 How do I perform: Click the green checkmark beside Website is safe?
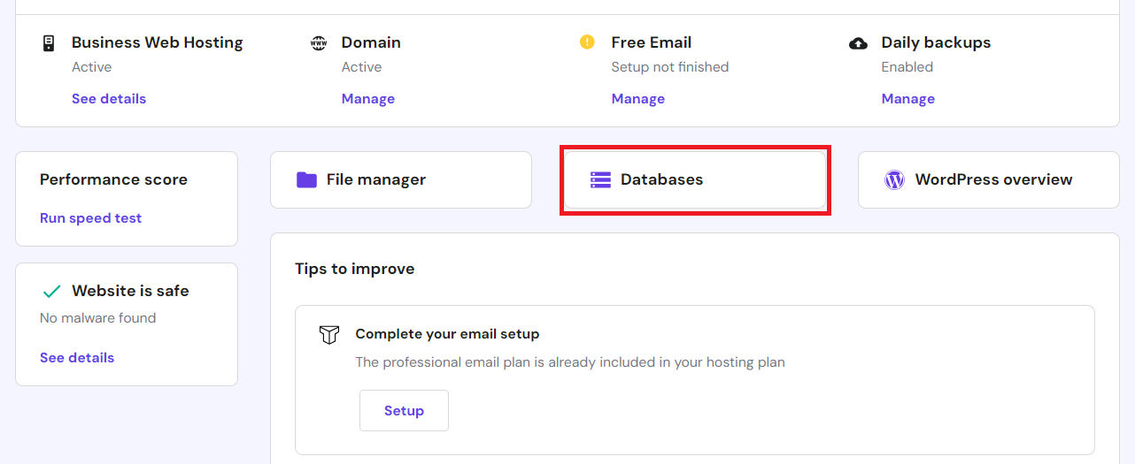click(x=52, y=292)
